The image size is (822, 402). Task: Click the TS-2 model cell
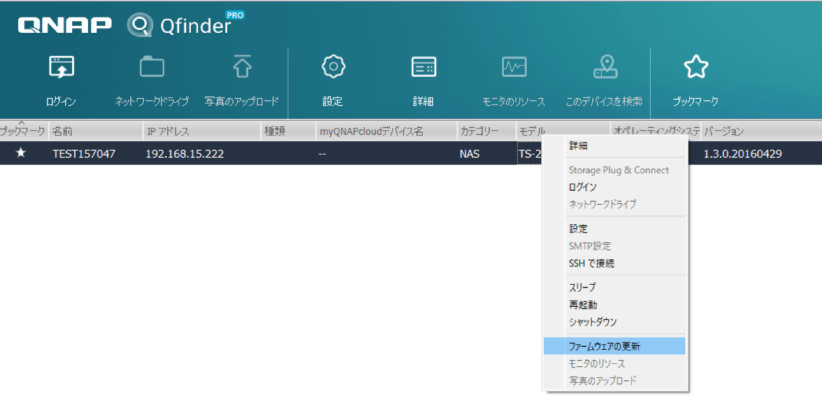530,154
